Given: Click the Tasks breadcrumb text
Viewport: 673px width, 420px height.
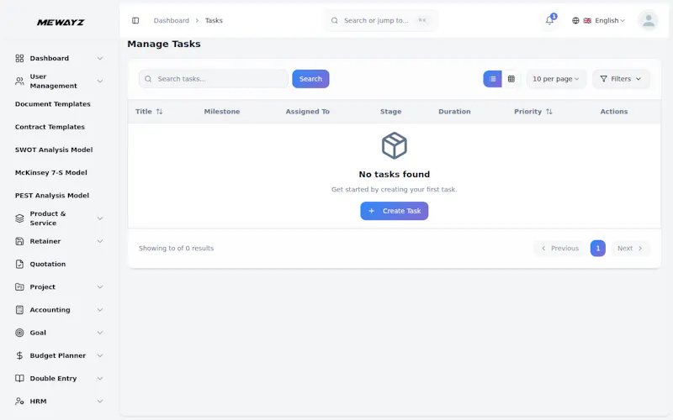Looking at the screenshot, I should pyautogui.click(x=214, y=20).
